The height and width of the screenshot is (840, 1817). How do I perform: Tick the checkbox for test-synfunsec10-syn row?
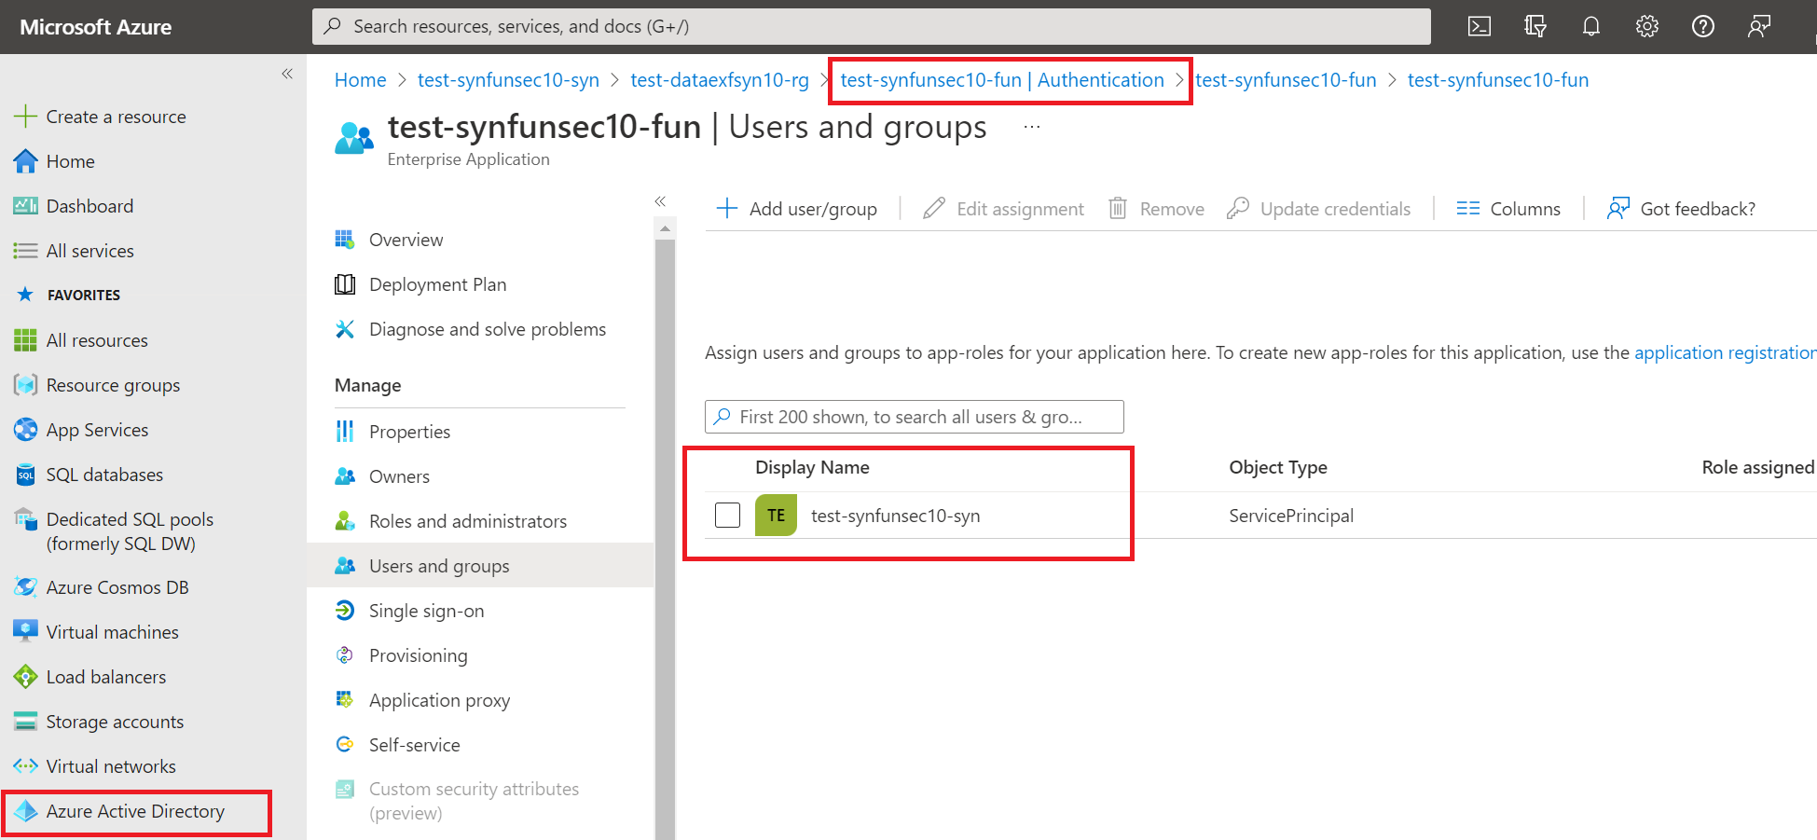point(727,515)
